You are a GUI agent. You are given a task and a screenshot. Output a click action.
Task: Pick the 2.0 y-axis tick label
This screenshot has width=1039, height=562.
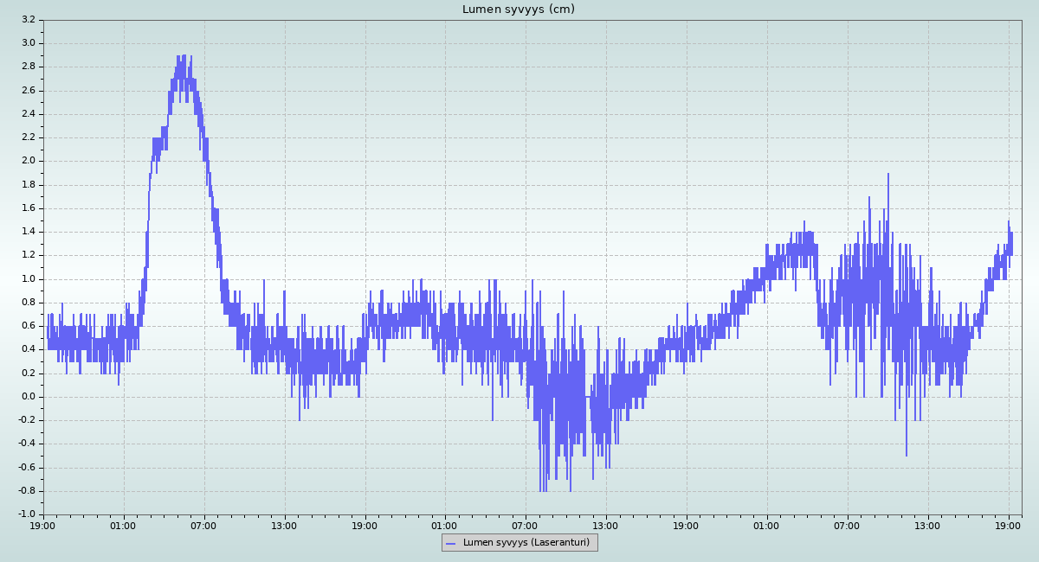point(28,161)
